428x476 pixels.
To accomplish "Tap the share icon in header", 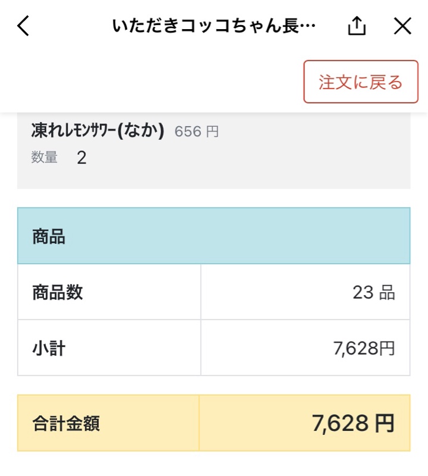I will point(357,26).
